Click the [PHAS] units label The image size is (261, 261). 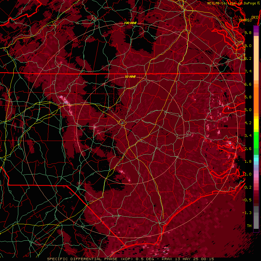[x=245, y=20]
